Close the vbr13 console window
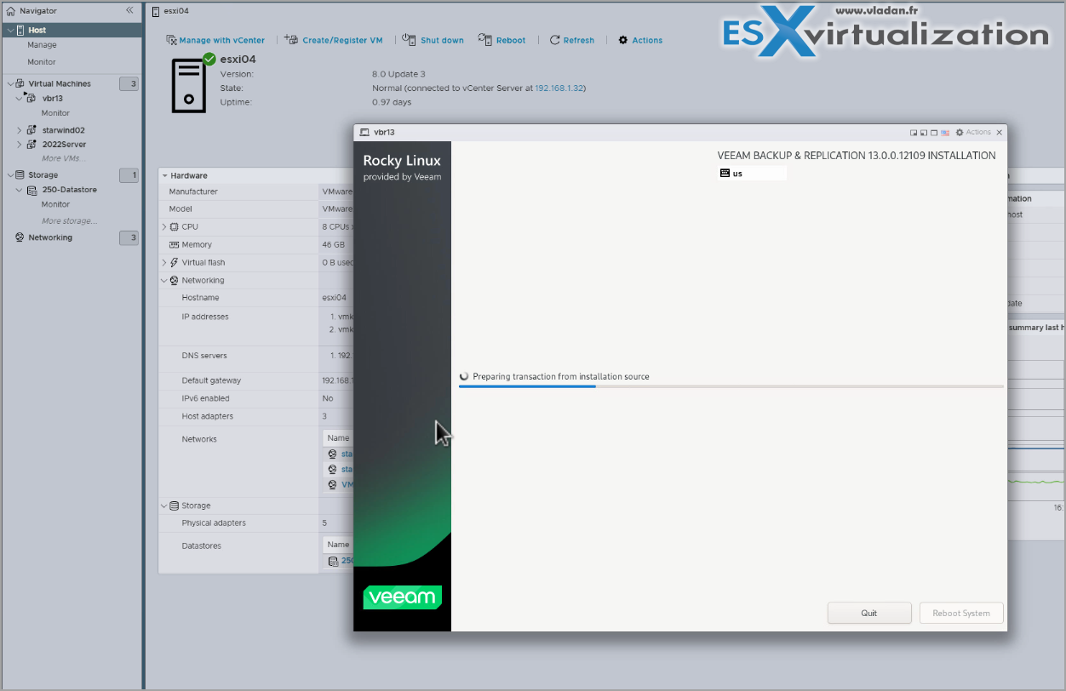The image size is (1066, 691). 1000,133
